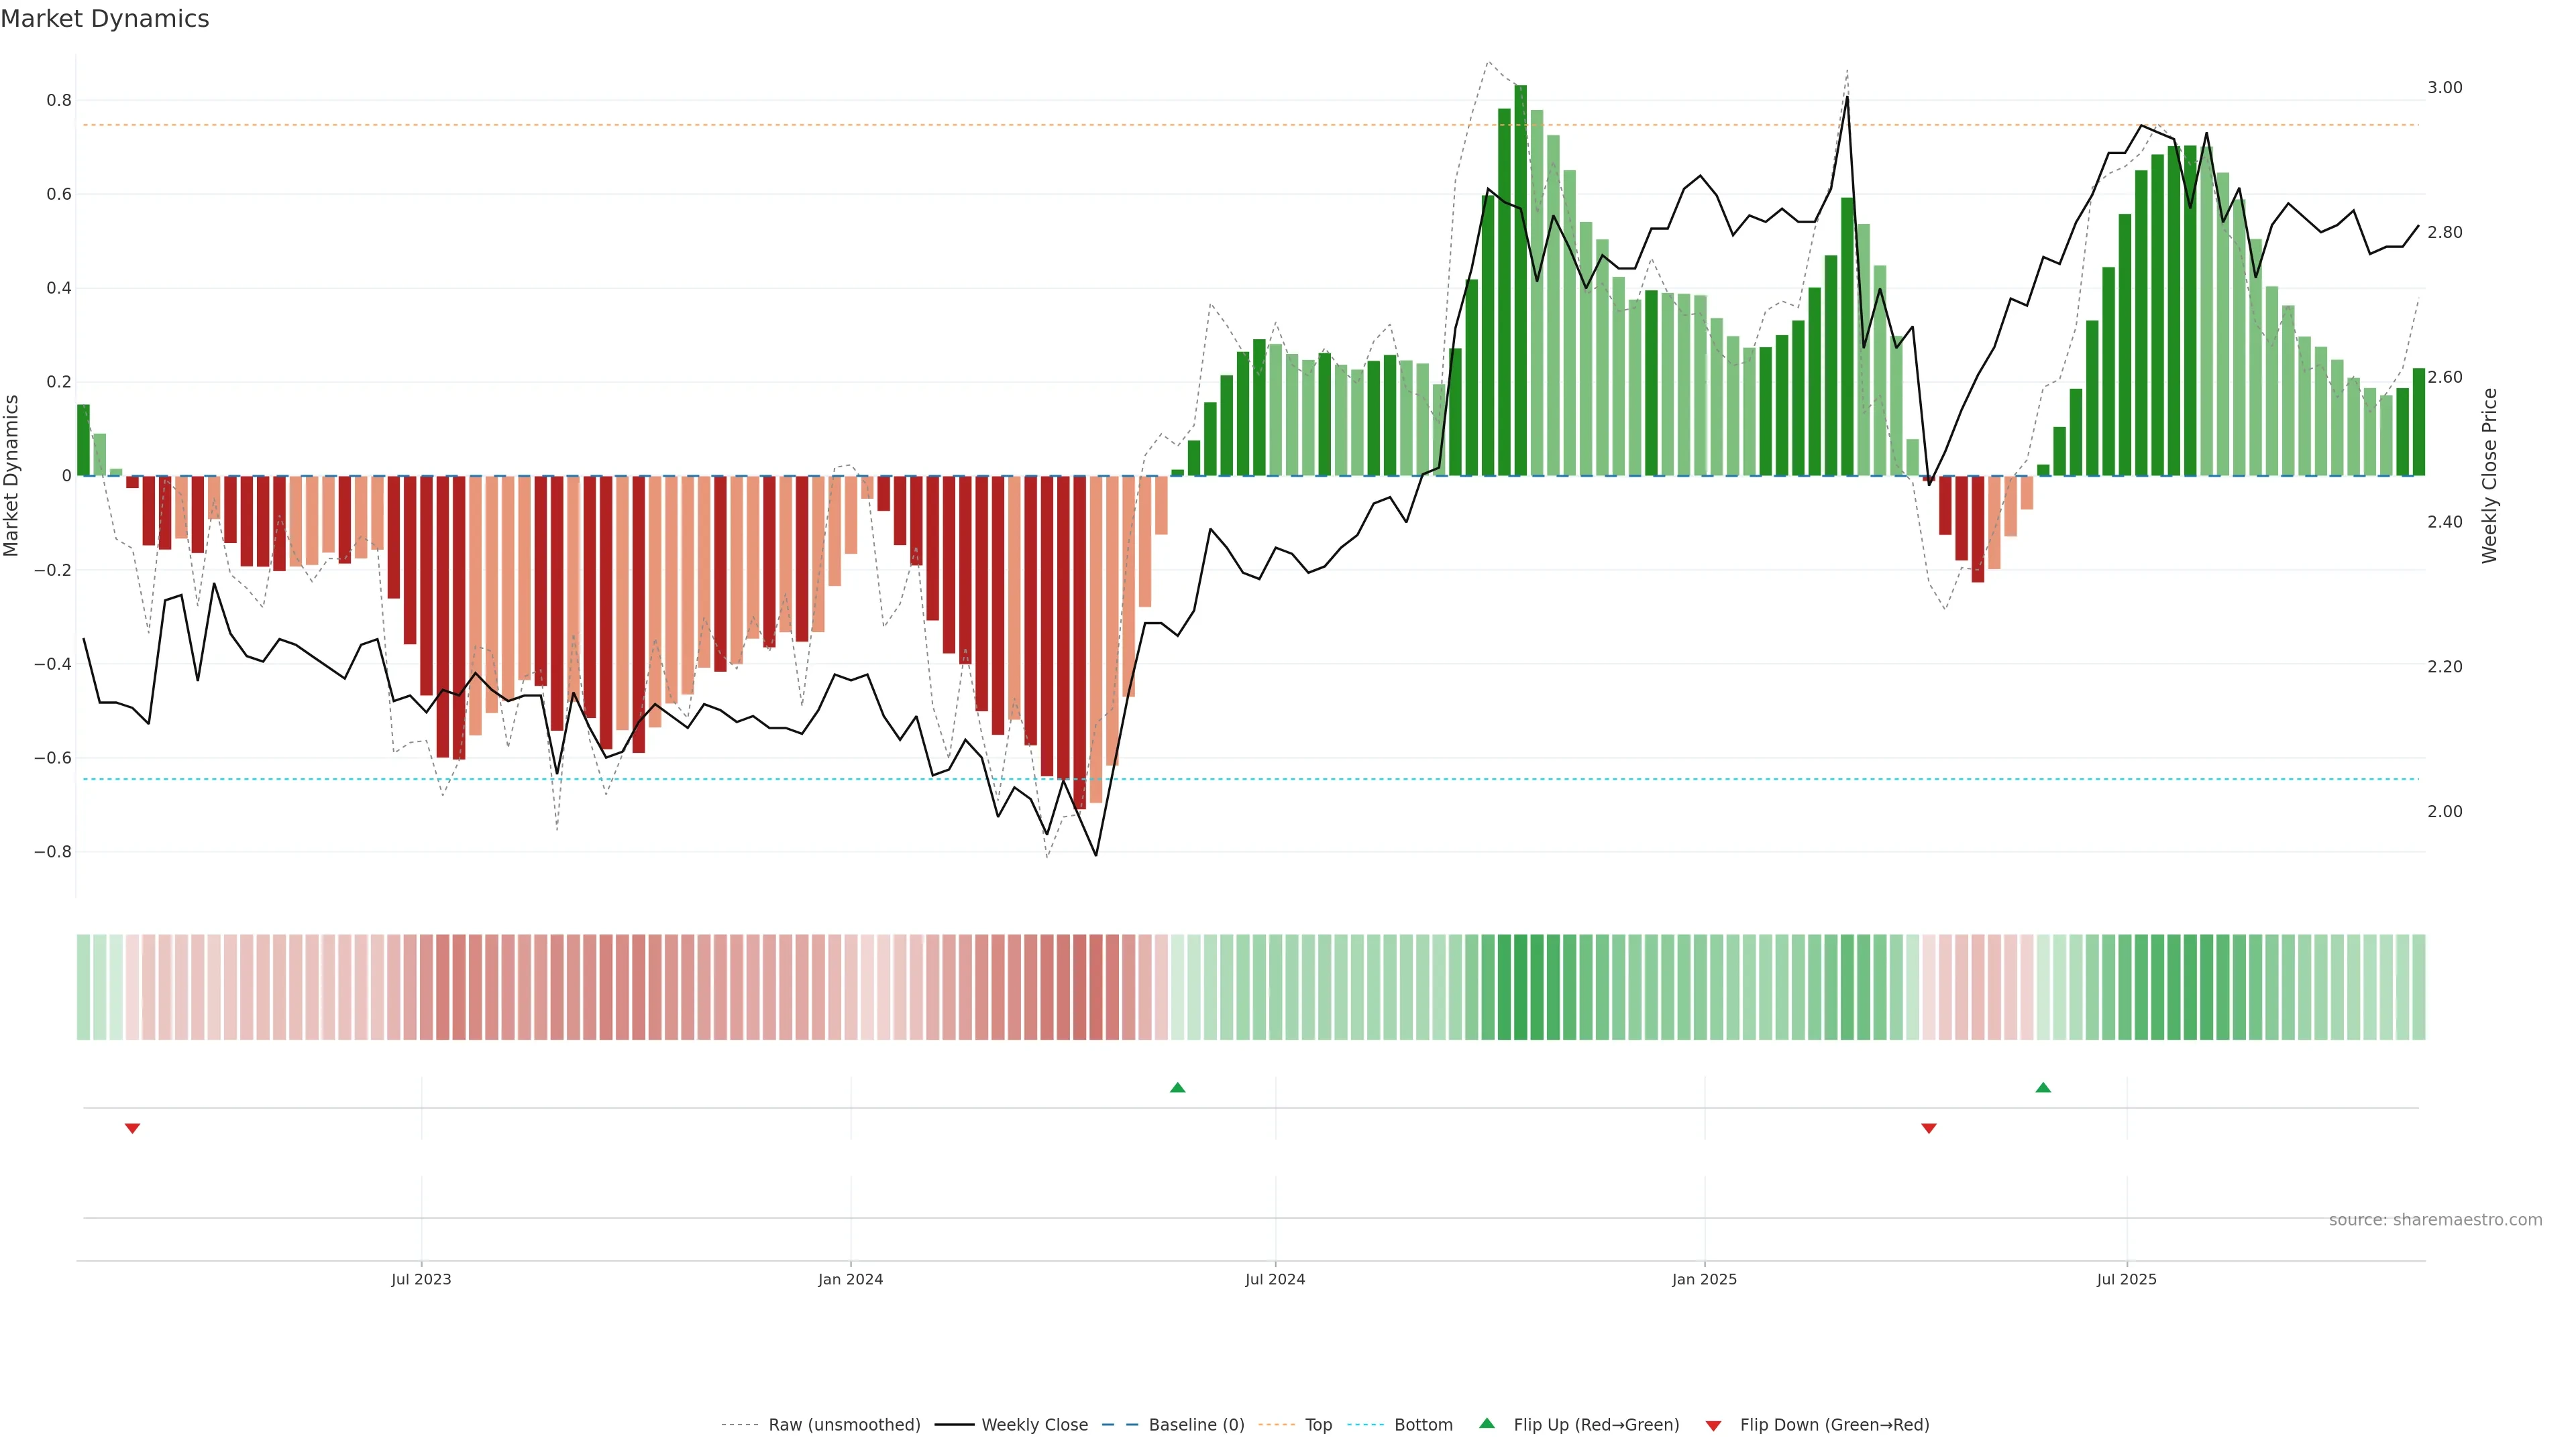Toggle the Baseline (0) legend entry

click(1196, 1425)
